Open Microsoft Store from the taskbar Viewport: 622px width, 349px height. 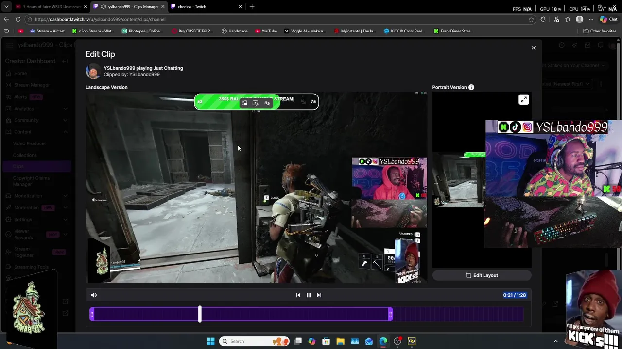(x=326, y=341)
